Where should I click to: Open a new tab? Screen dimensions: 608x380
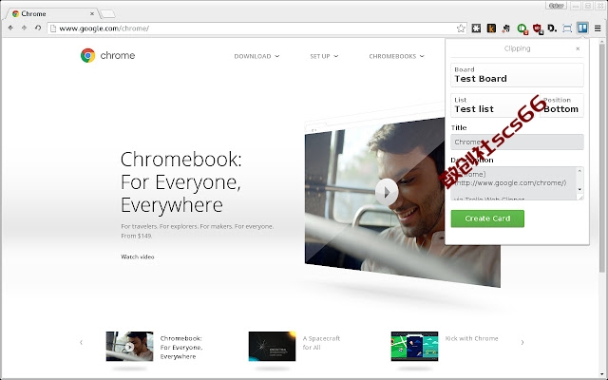(107, 14)
